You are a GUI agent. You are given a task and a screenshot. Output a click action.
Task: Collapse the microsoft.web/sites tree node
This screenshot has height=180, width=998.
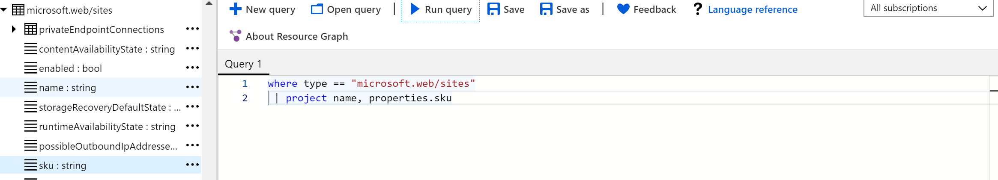tap(4, 9)
